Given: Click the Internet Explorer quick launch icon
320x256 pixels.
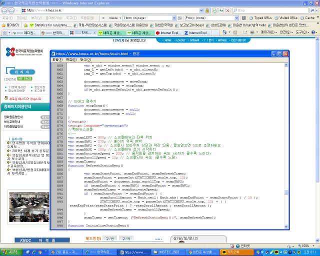Looking at the screenshot, I should pyautogui.click(x=34, y=252).
